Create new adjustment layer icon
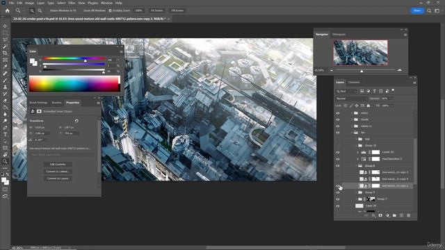This screenshot has height=250, width=445. (x=387, y=215)
